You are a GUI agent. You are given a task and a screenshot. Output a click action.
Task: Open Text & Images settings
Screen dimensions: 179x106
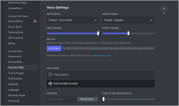point(16,73)
